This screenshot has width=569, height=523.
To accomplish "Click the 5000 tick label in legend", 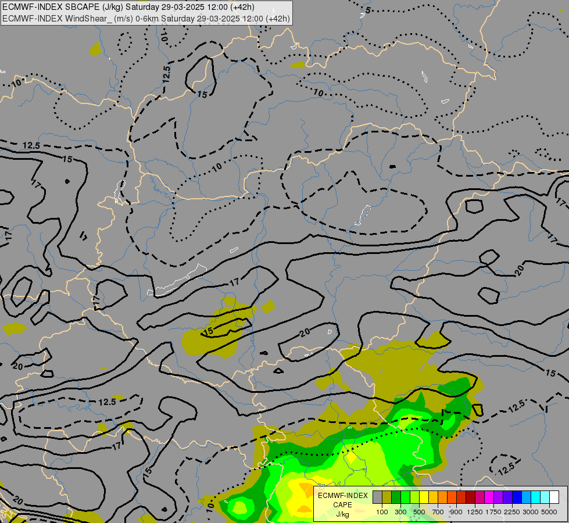I will coord(549,512).
